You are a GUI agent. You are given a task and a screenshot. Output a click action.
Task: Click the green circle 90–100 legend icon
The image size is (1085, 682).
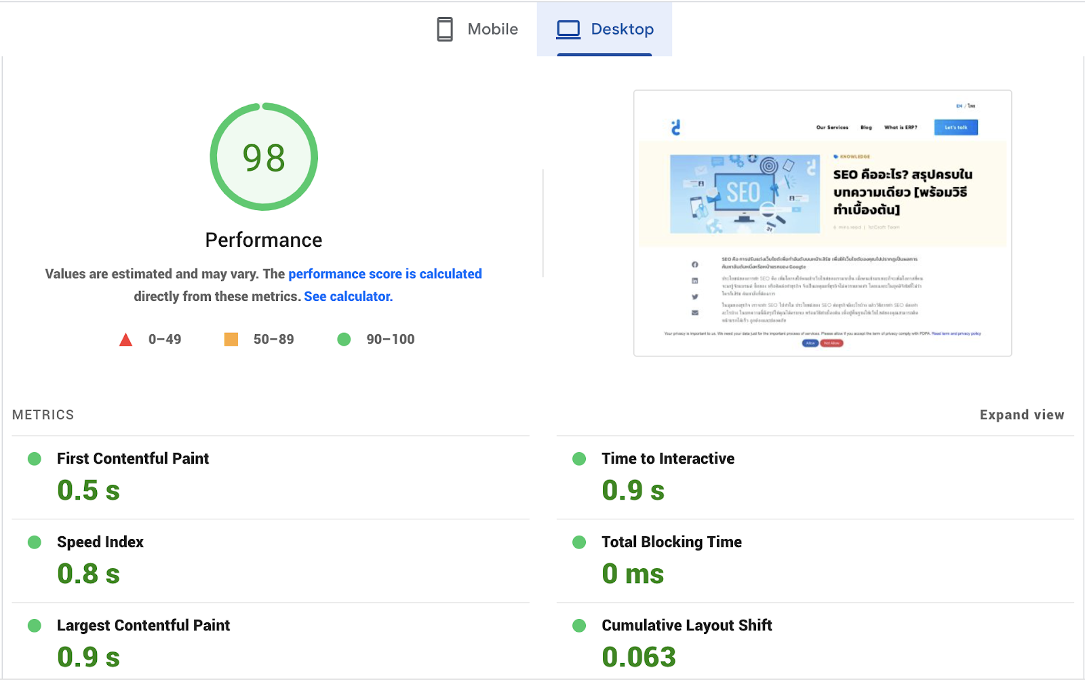pos(344,339)
